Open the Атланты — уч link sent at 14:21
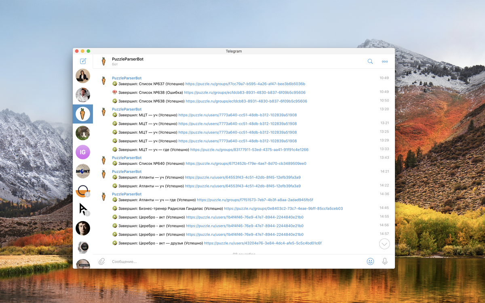This screenshot has width=485, height=303. coord(243,177)
